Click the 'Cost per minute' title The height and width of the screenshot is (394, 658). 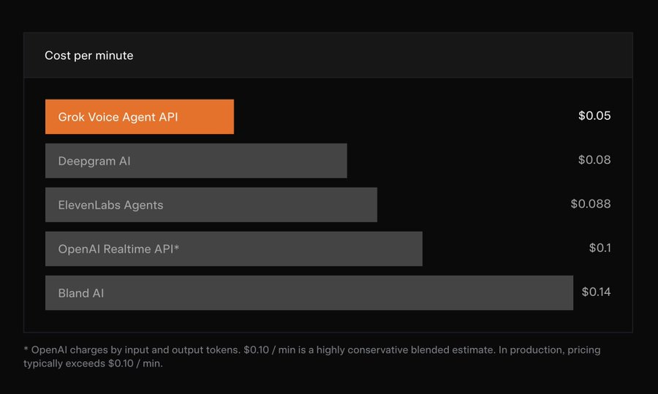coord(89,56)
